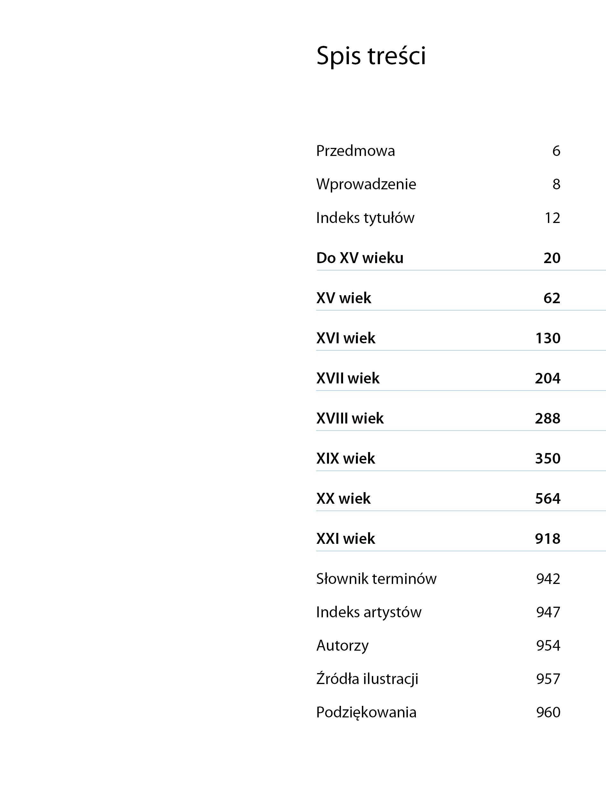This screenshot has width=606, height=796.
Task: Jump to the 'XV wiek' chapter
Action: [x=343, y=298]
